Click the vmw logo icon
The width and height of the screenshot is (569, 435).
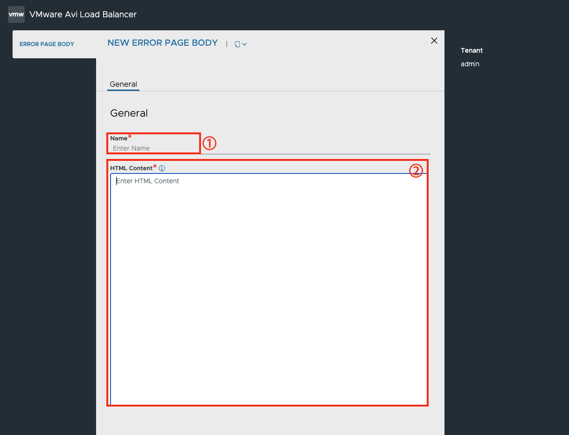[x=16, y=14]
